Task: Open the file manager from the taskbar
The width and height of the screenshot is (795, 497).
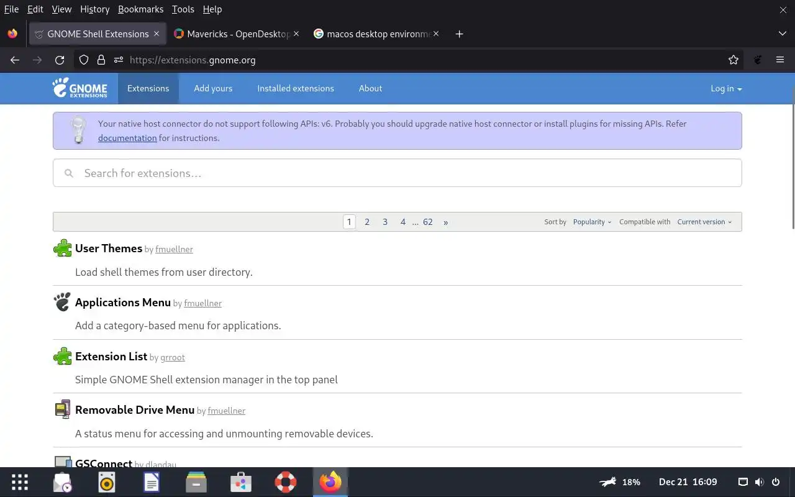Action: click(196, 482)
